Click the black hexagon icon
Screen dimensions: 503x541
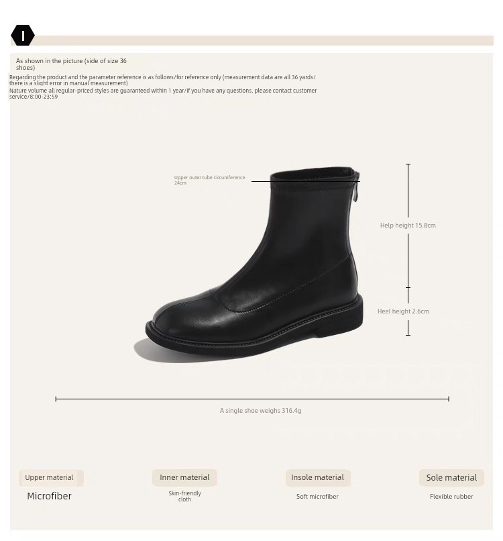pos(23,36)
